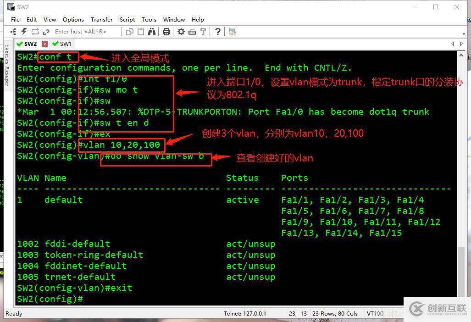Image resolution: width=471 pixels, height=322 pixels.
Task: Open Session Options gear icon
Action: click(181, 32)
